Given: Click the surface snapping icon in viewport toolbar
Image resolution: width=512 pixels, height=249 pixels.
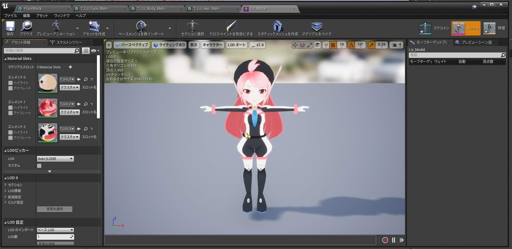Looking at the screenshot, I should (x=326, y=45).
